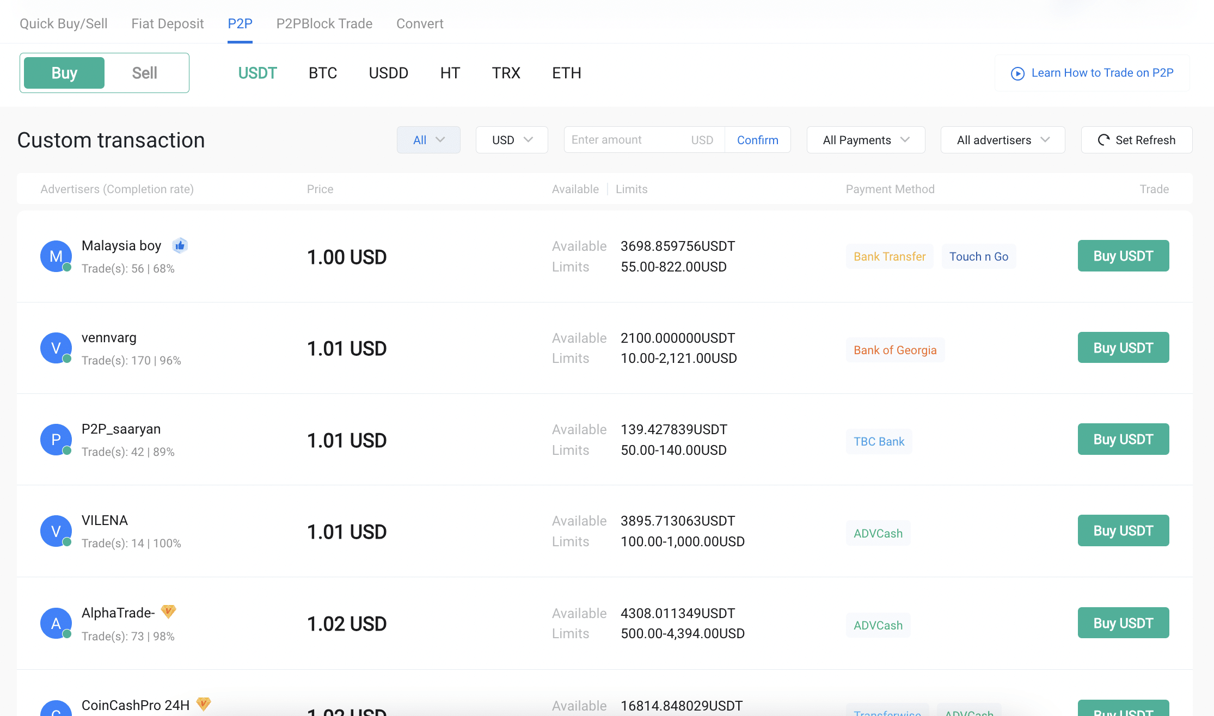
Task: Select the BTC coin tab
Action: pos(323,73)
